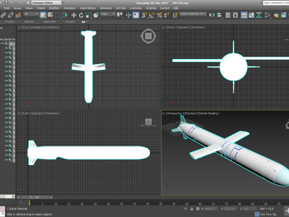This screenshot has width=289, height=217.
Task: Click the Redo arrow in title bar
Action: [x=20, y=2]
